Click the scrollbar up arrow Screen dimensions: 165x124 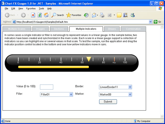162,27
